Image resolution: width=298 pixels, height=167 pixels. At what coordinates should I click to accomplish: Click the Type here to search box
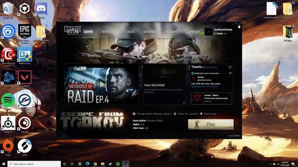pos(34,164)
